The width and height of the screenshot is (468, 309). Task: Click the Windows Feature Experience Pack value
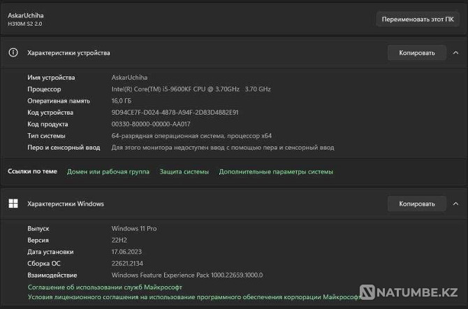[187, 275]
